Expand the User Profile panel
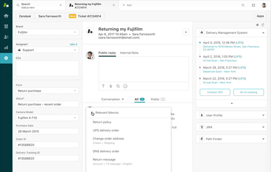The image size is (271, 172). [263, 115]
